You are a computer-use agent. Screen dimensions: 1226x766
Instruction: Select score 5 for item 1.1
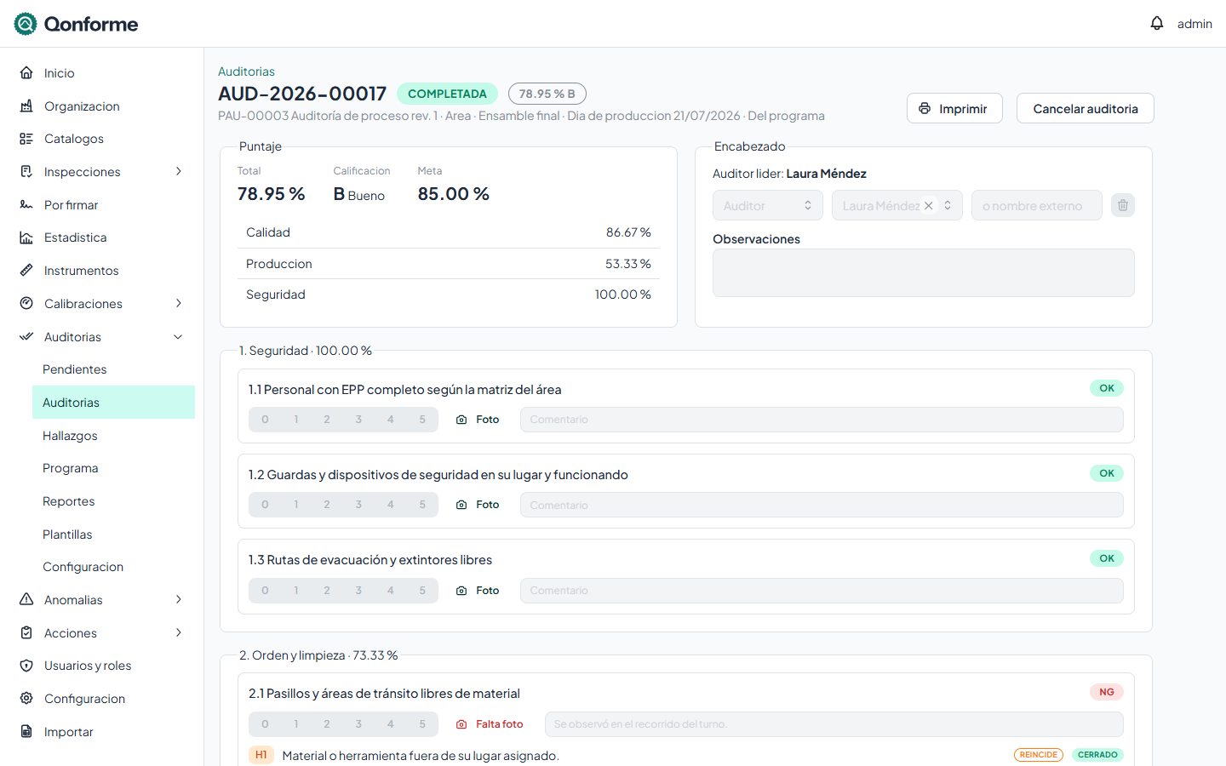[422, 420]
